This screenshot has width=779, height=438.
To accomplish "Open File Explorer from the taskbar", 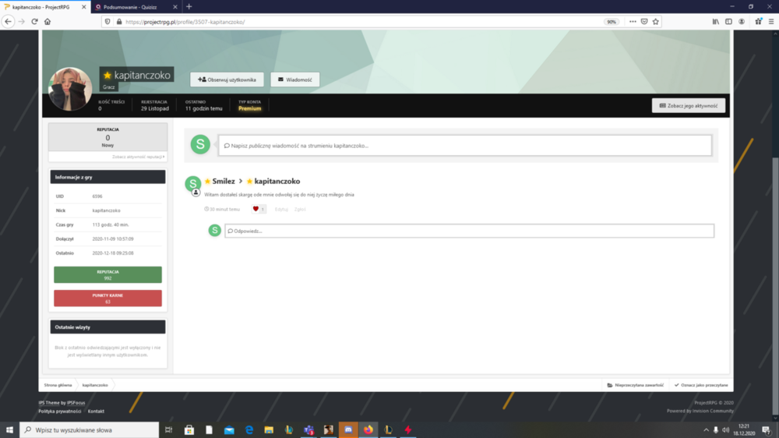I will (x=269, y=430).
